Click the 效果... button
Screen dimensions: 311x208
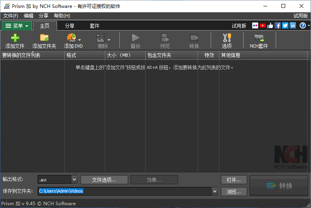154,180
